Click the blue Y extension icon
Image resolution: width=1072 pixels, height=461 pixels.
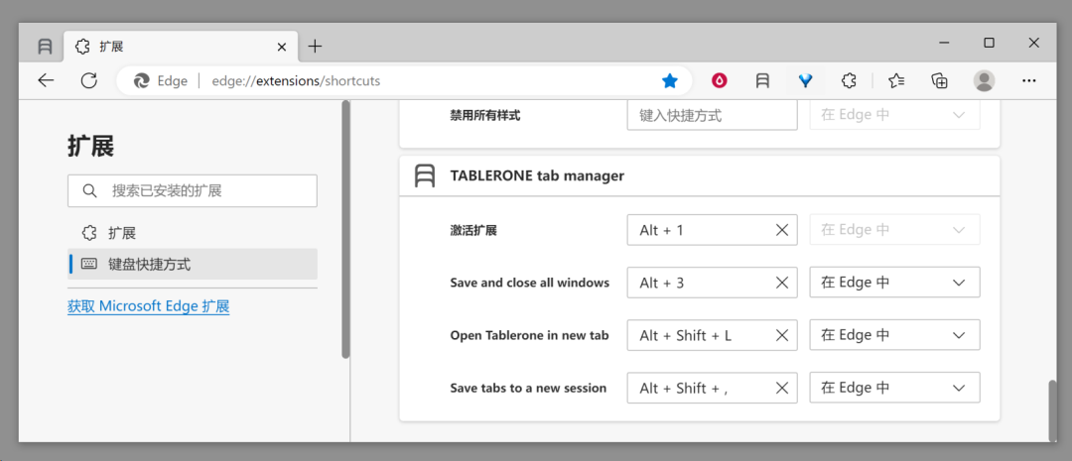(805, 81)
